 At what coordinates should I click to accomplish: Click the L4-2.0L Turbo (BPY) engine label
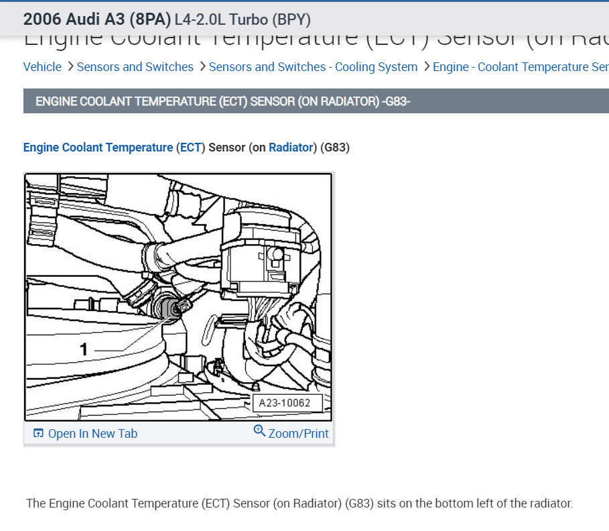point(243,19)
